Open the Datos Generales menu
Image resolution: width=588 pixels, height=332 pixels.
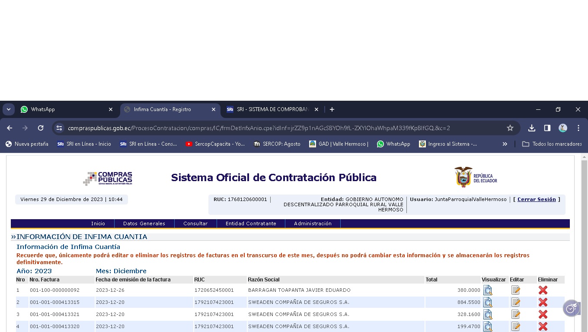(x=144, y=223)
